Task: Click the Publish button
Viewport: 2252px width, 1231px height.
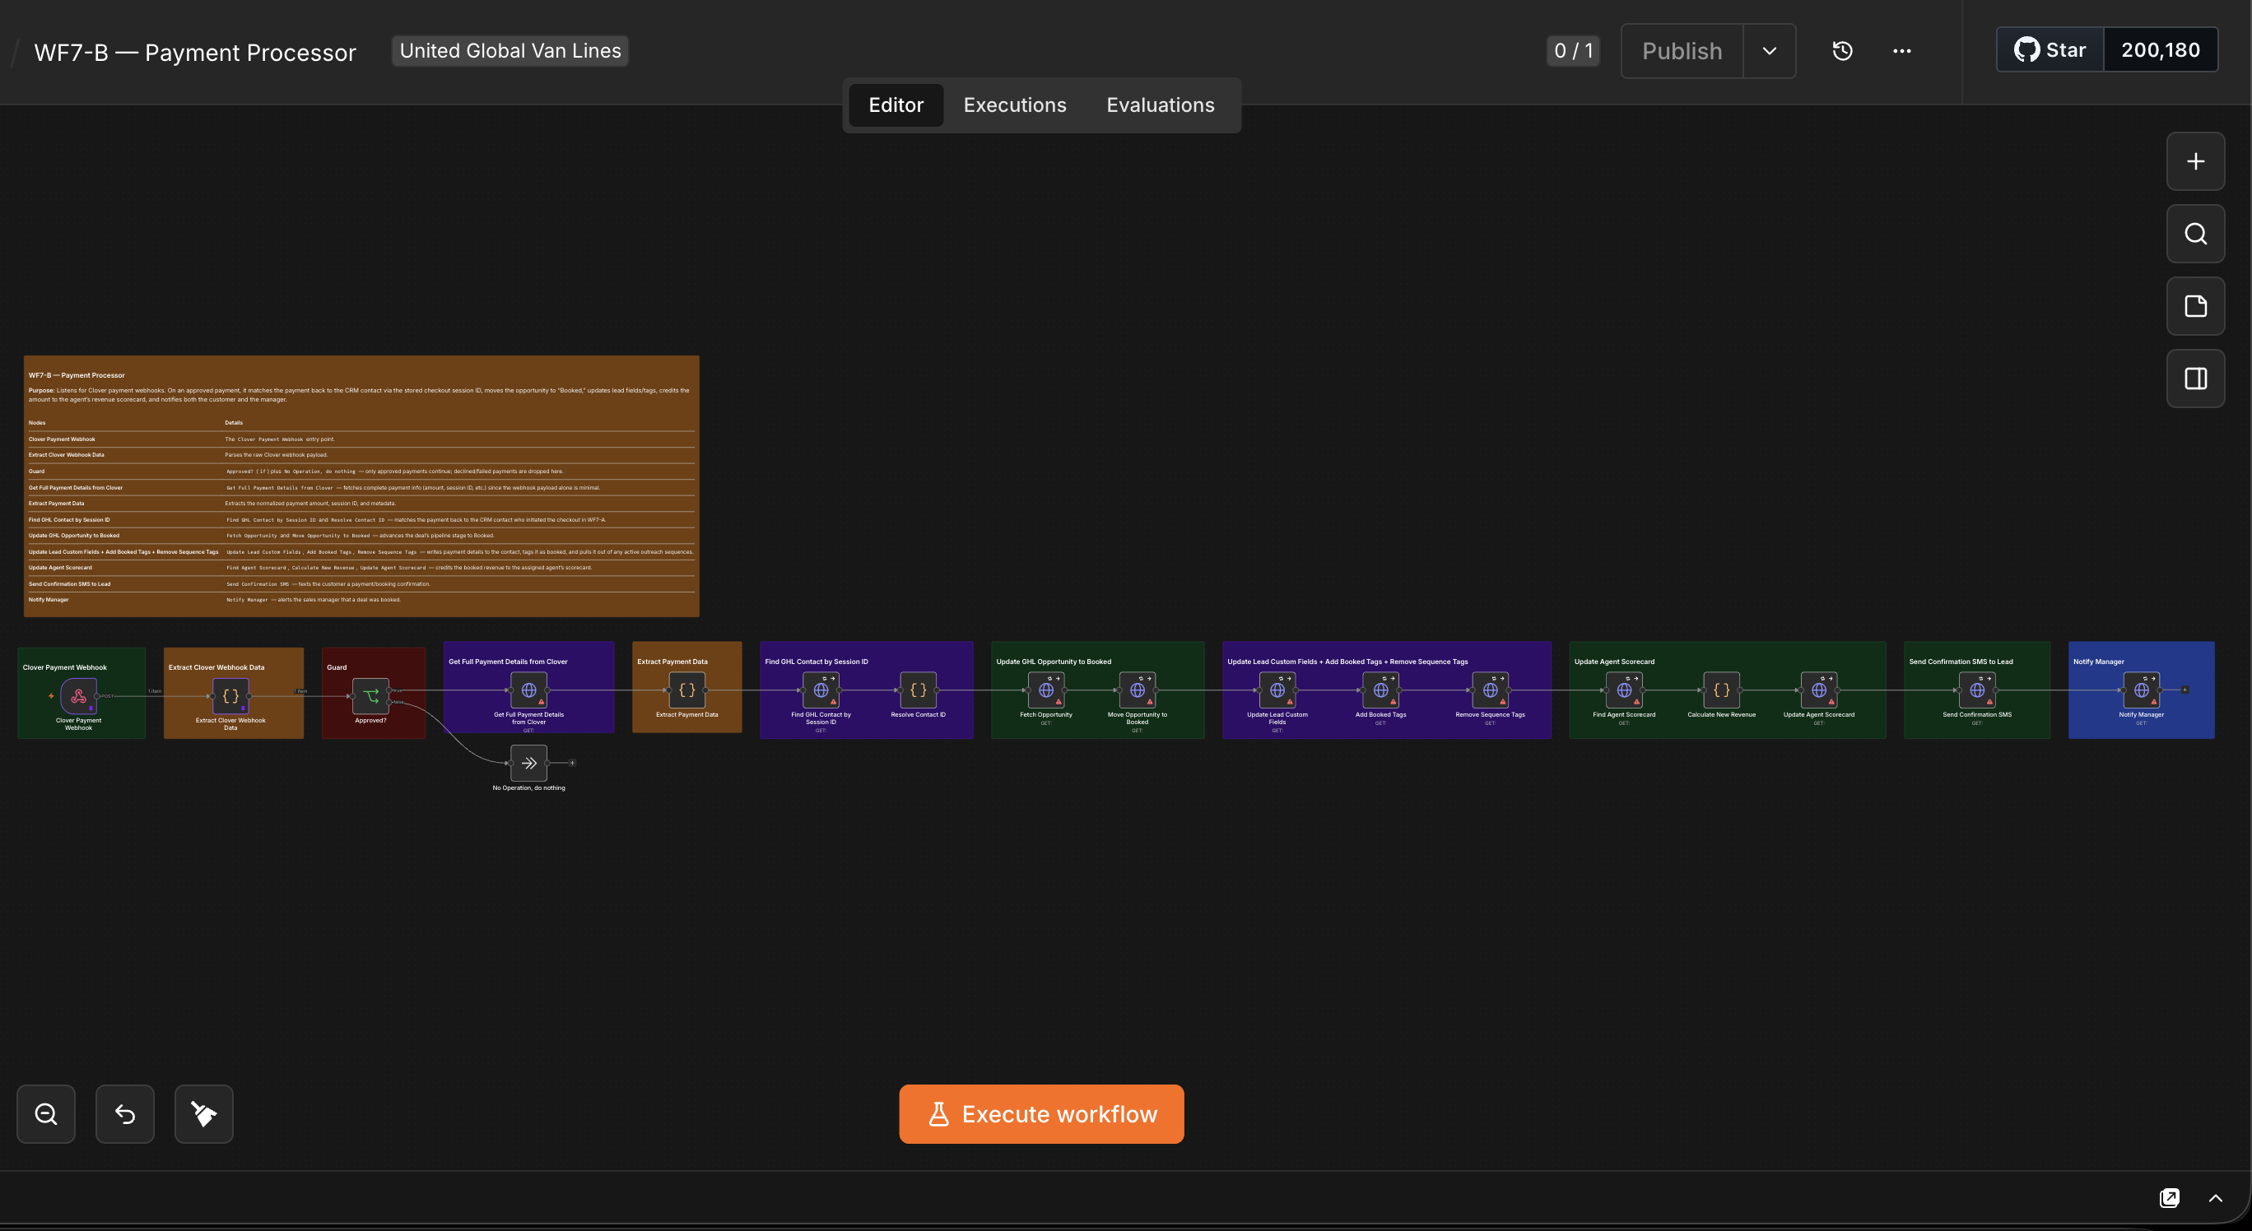Action: pyautogui.click(x=1682, y=51)
